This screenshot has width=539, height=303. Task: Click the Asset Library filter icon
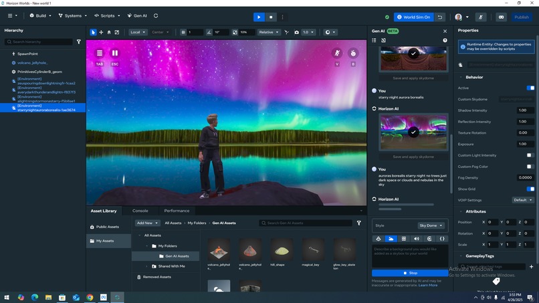[x=359, y=223]
